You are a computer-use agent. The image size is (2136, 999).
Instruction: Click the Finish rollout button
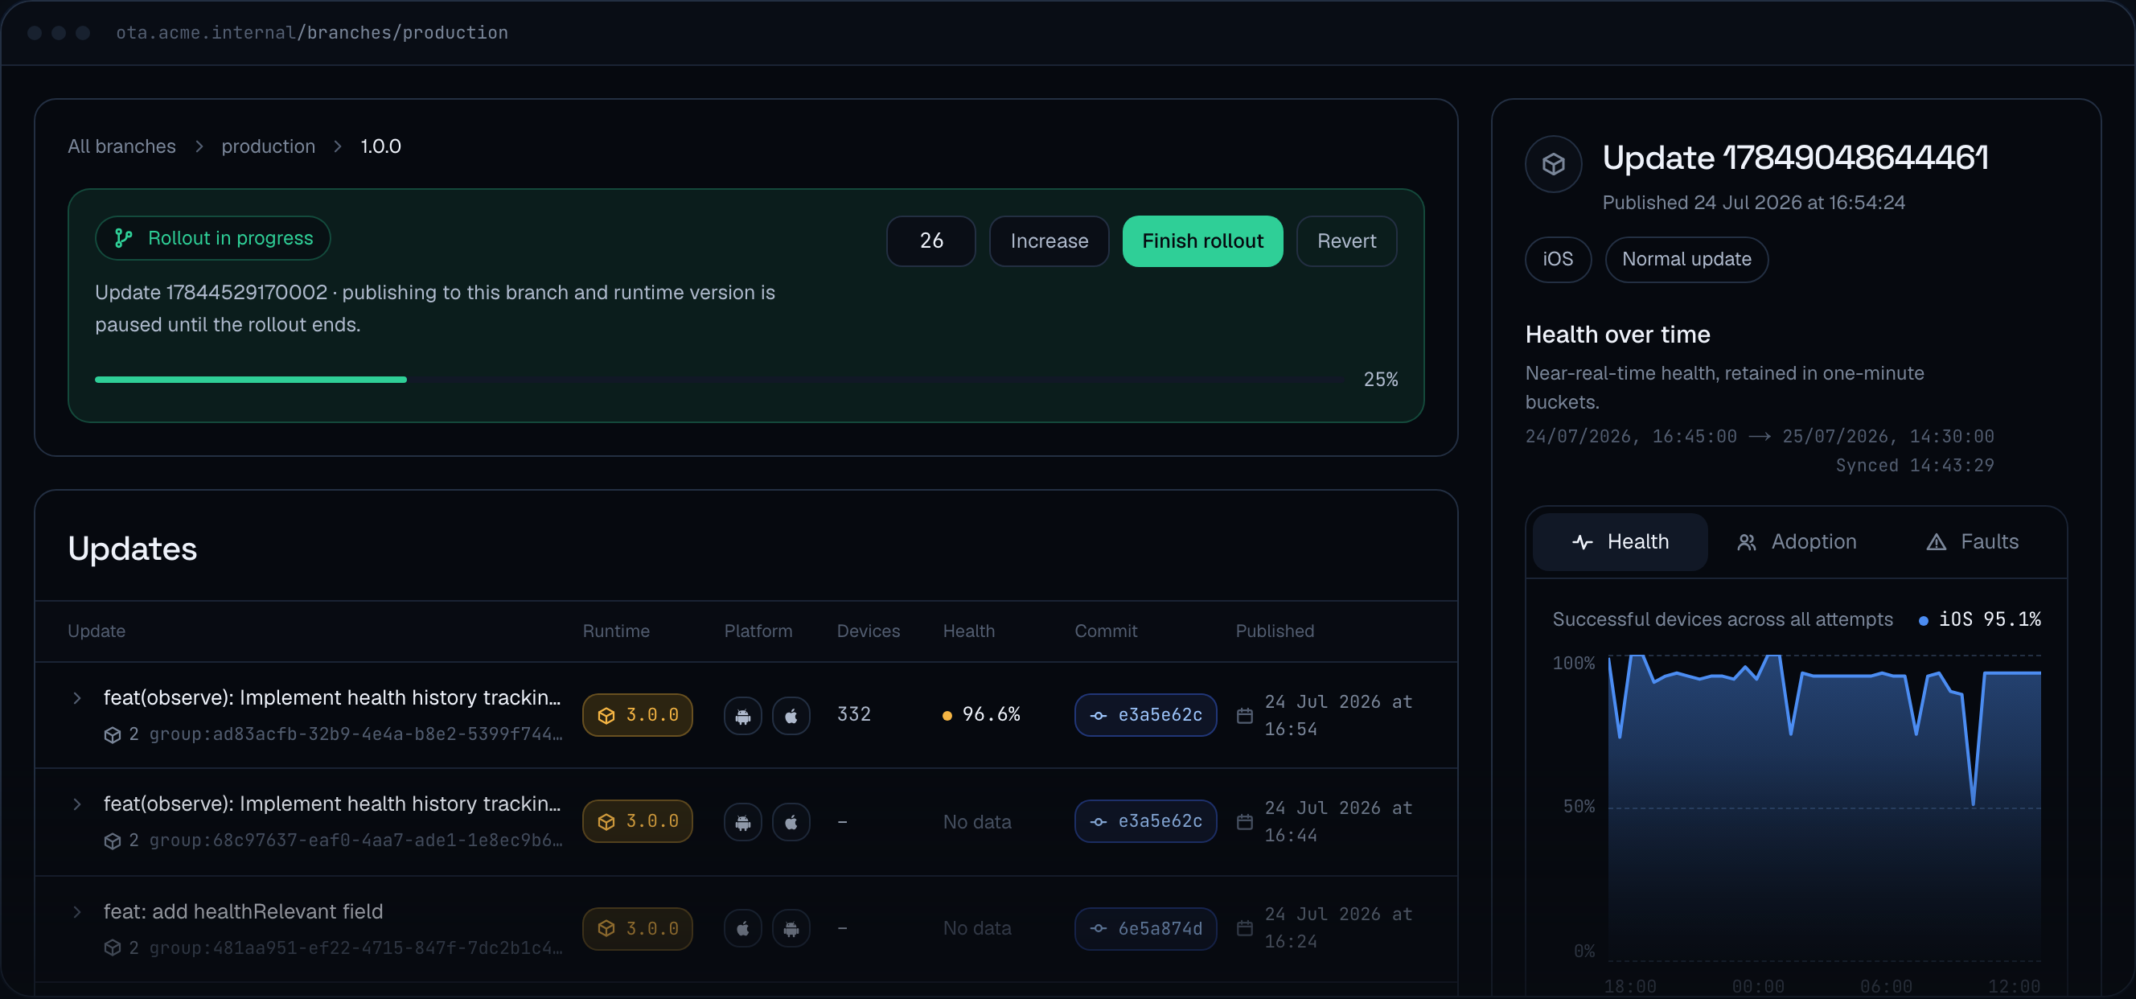pyautogui.click(x=1202, y=241)
